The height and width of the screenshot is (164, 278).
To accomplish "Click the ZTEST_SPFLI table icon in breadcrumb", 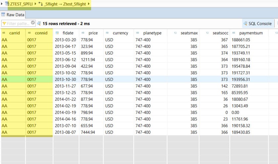I will [x=7, y=4].
